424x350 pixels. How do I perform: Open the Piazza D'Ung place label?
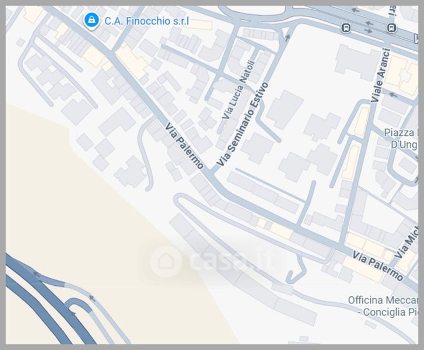(x=401, y=139)
